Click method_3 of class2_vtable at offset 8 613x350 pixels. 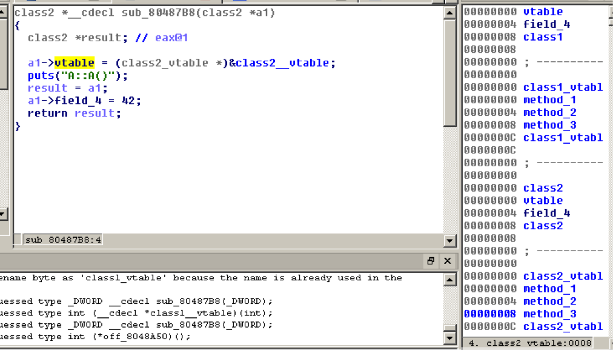549,314
